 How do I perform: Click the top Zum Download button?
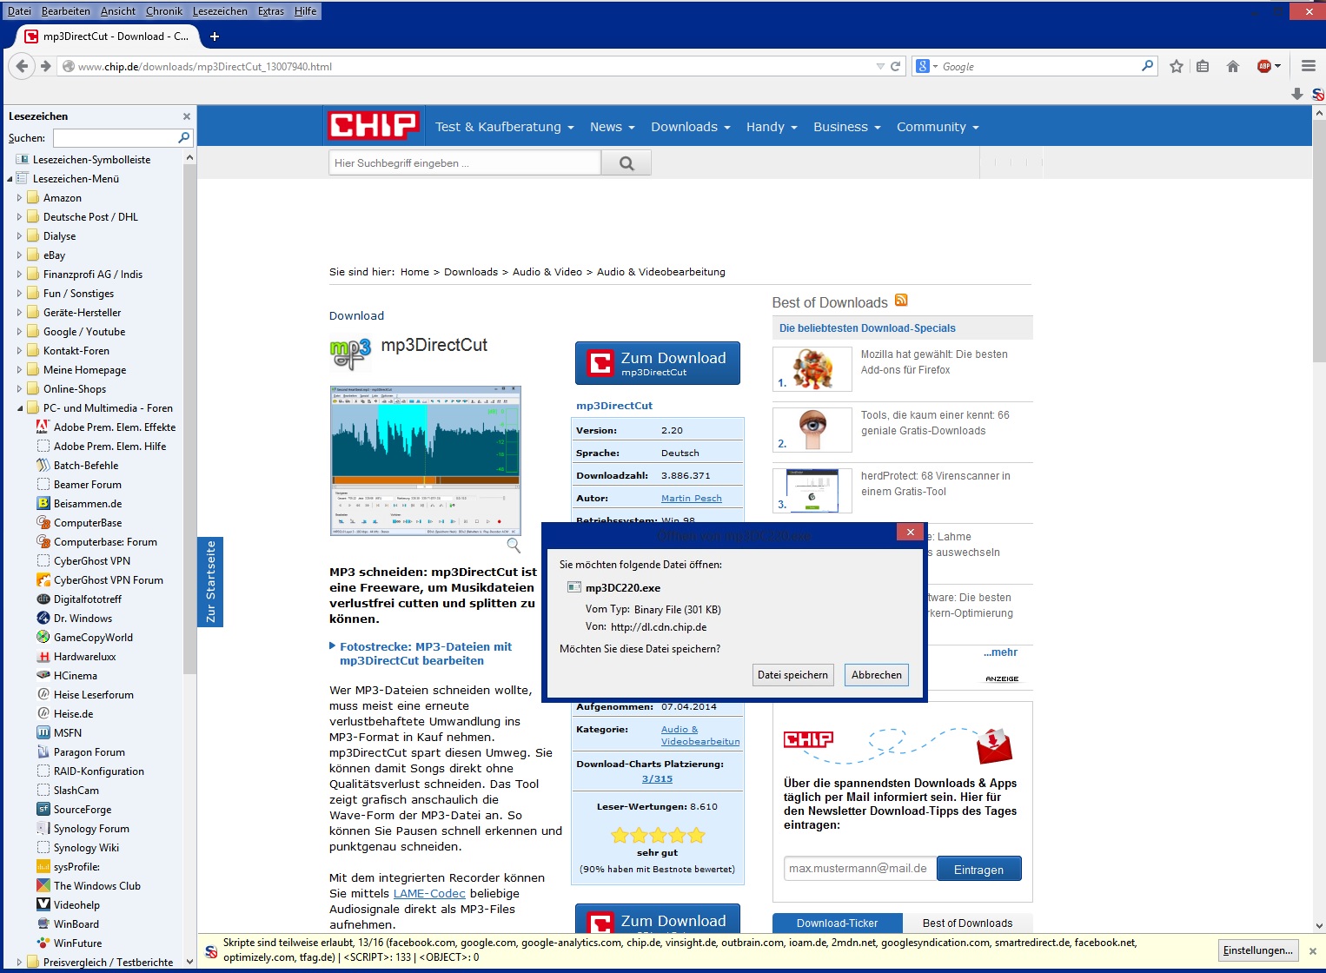click(658, 363)
